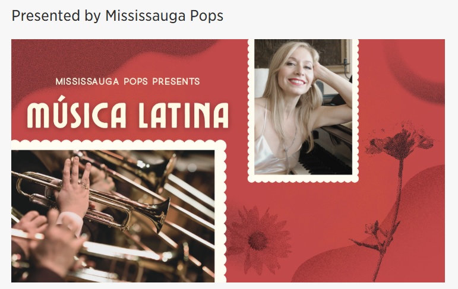Click the Mississauga Pops Presents heading
The width and height of the screenshot is (458, 289).
pos(128,81)
